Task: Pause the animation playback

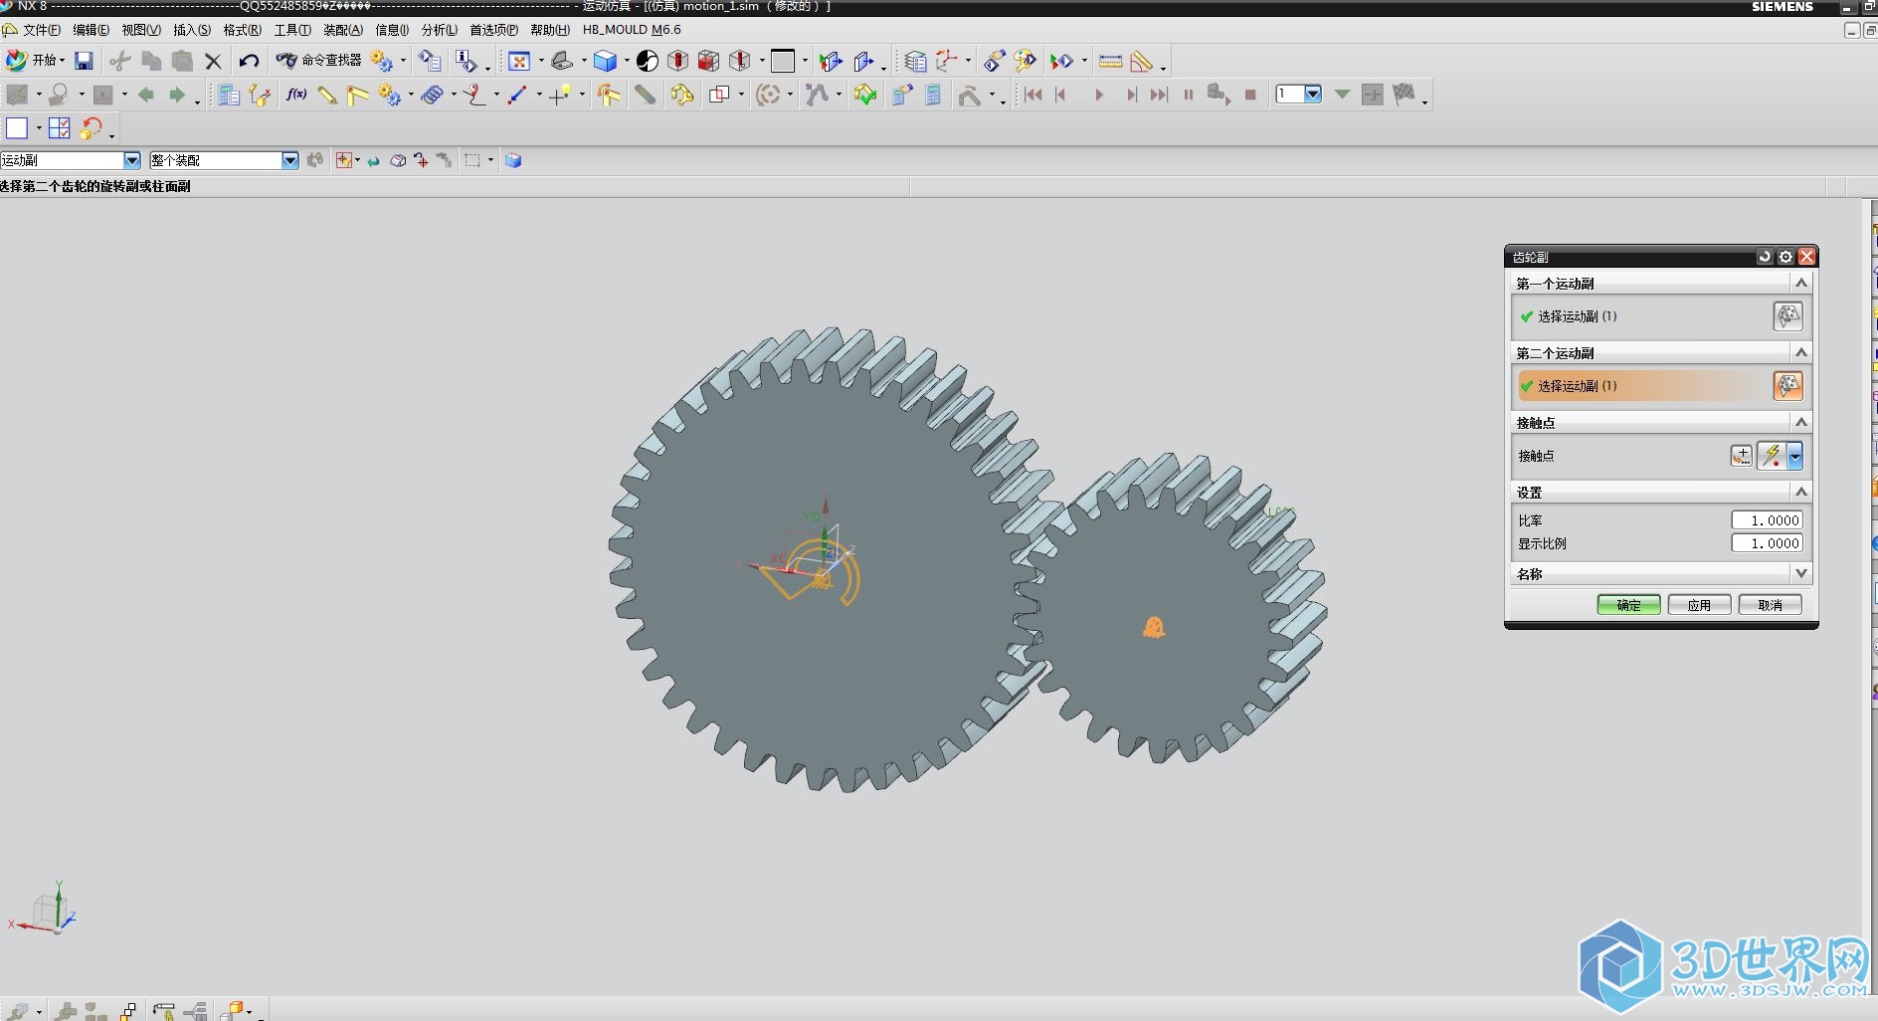Action: pos(1188,95)
